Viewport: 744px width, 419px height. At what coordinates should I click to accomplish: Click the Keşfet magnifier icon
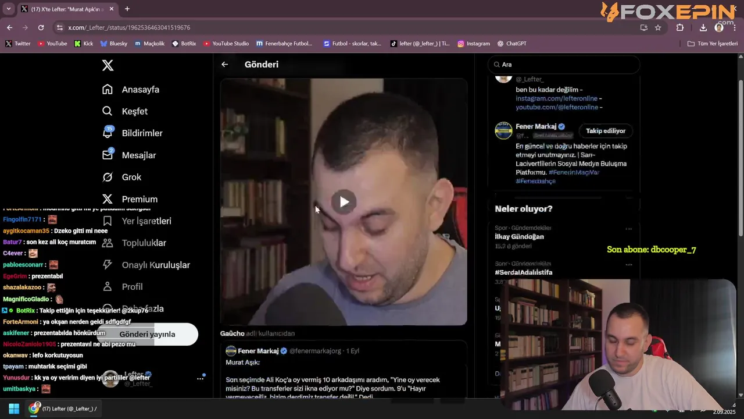coord(108,111)
